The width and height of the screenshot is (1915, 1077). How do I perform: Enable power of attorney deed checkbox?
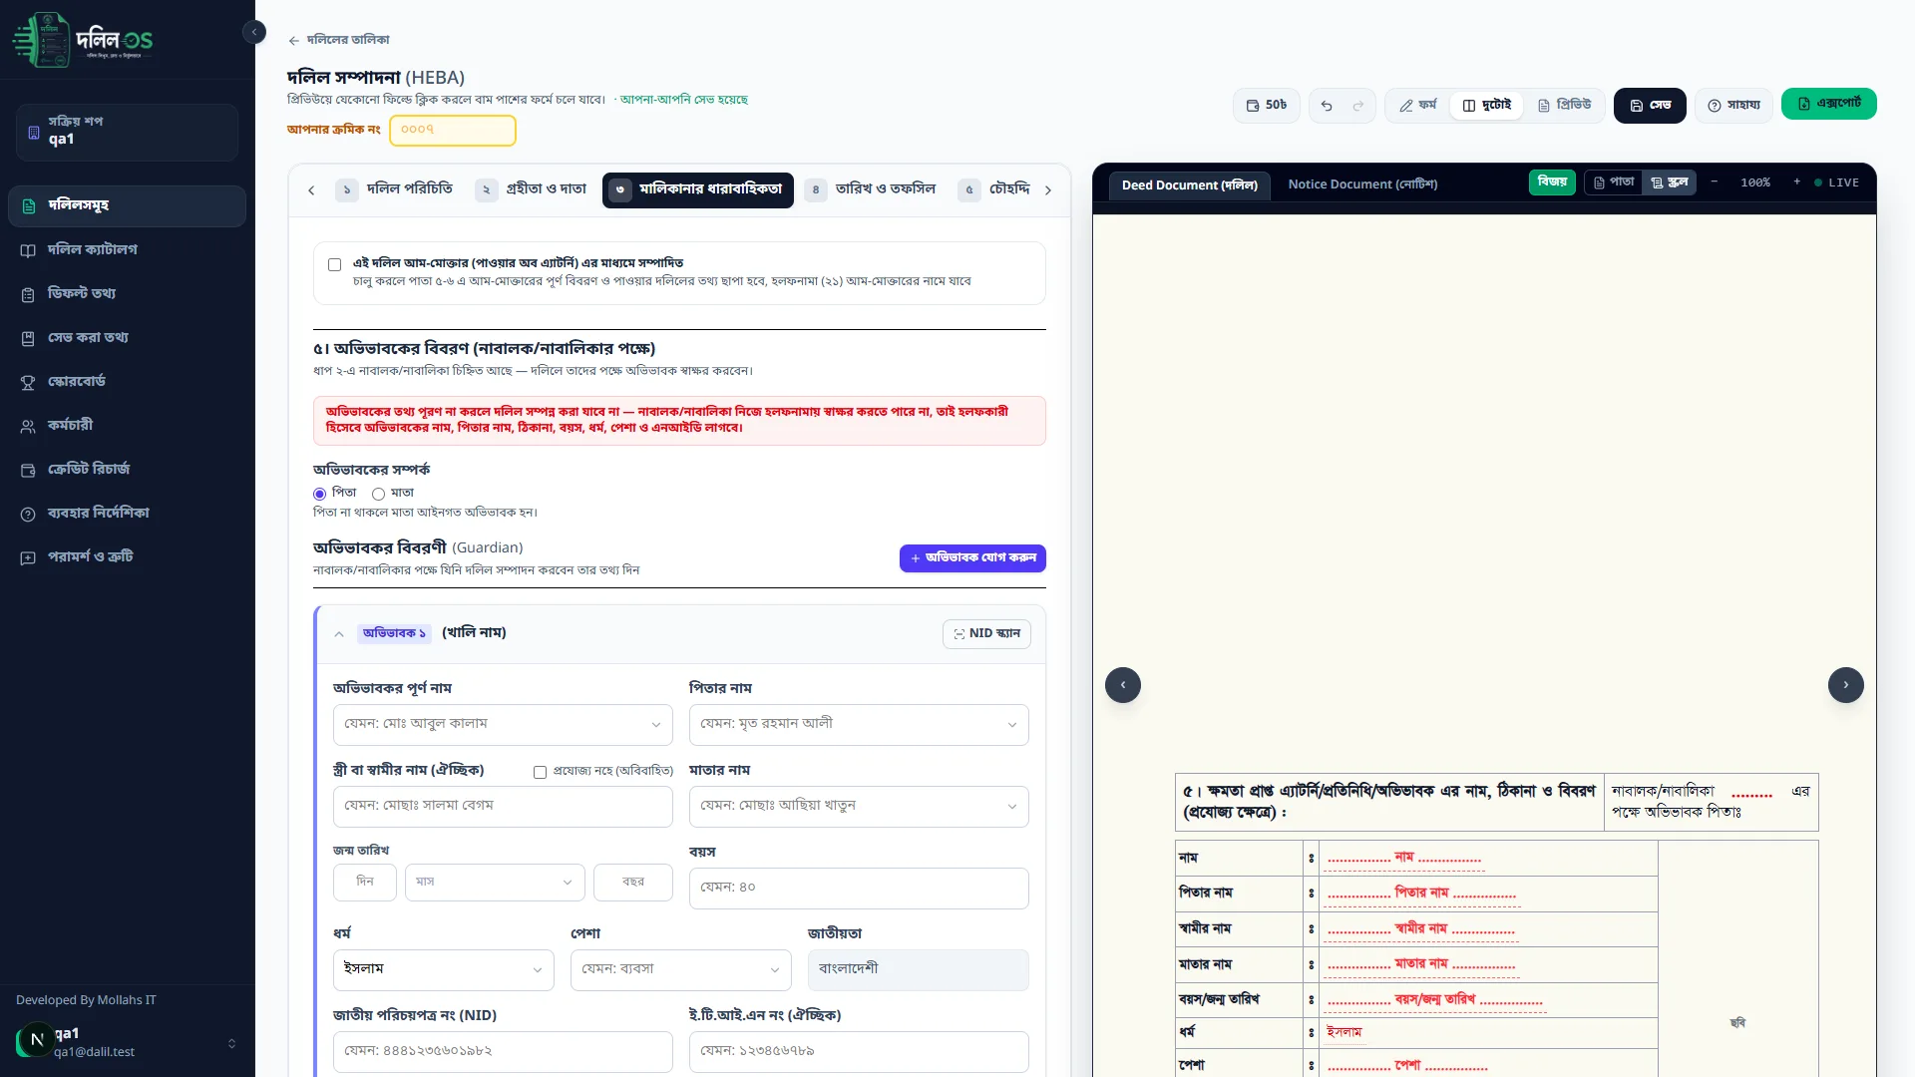pyautogui.click(x=334, y=264)
